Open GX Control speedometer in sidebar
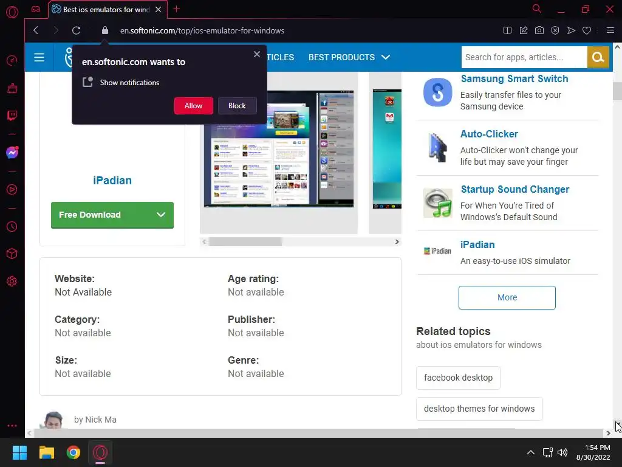Image resolution: width=622 pixels, height=467 pixels. coord(12,60)
